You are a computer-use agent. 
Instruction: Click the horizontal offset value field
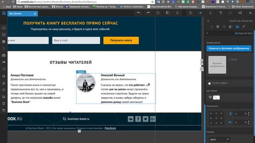(x=239, y=122)
